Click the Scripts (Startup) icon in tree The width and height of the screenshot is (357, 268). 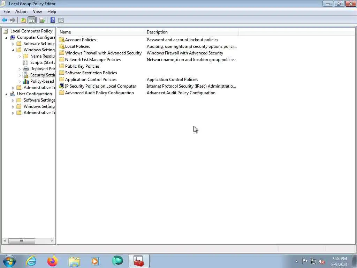[x=26, y=62]
